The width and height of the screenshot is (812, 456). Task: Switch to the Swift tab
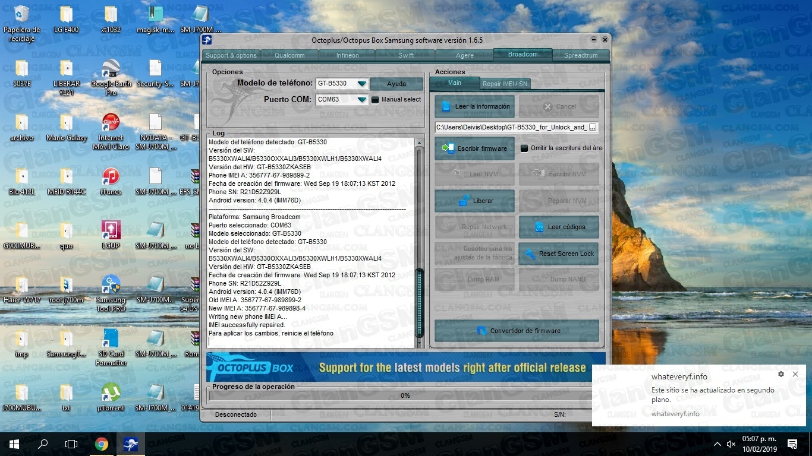pyautogui.click(x=406, y=55)
